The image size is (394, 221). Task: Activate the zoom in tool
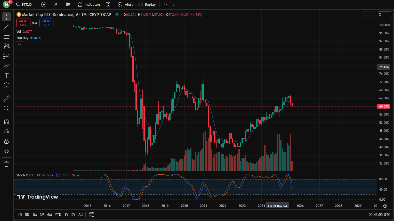click(x=6, y=108)
